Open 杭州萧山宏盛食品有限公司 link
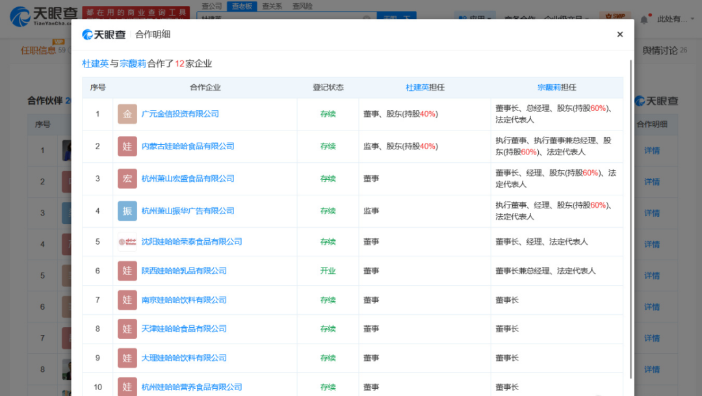This screenshot has height=396, width=702. click(188, 179)
